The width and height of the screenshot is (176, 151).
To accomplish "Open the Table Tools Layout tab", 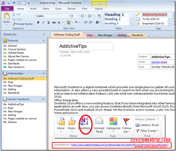I will coord(99,9).
